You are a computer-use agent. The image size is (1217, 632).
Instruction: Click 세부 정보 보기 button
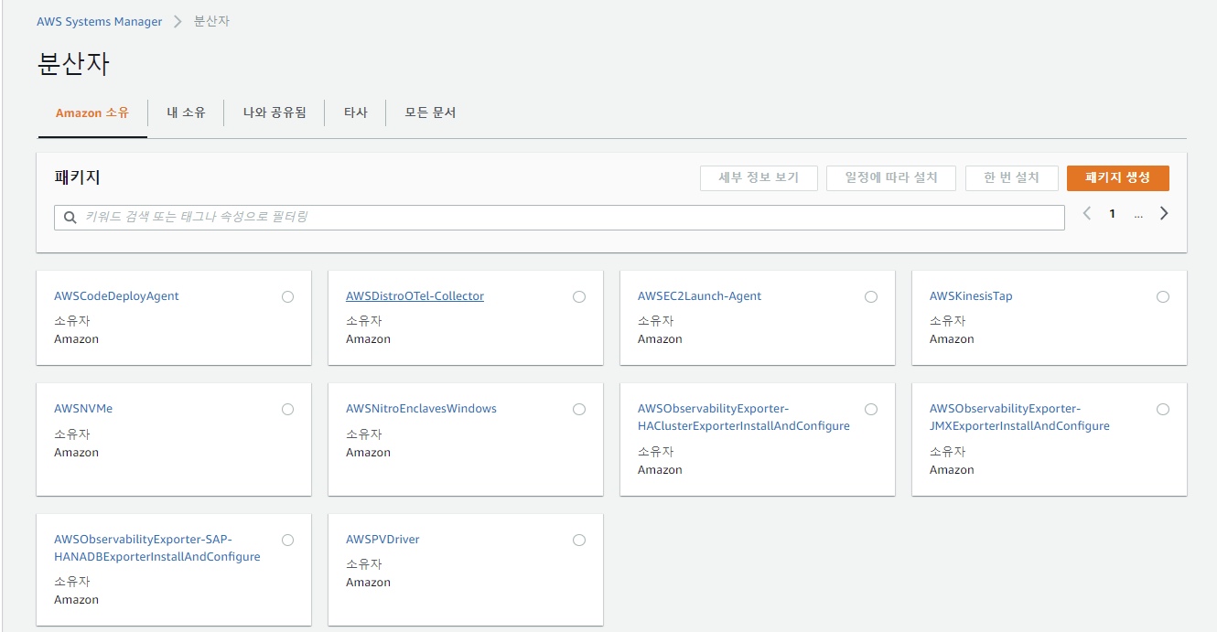click(759, 177)
